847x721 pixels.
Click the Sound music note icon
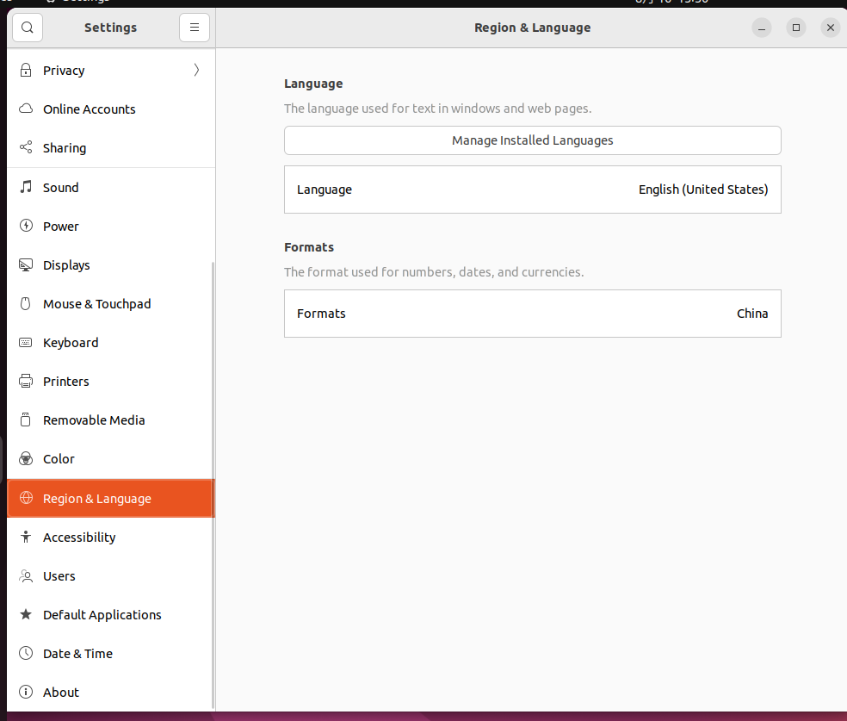(26, 188)
